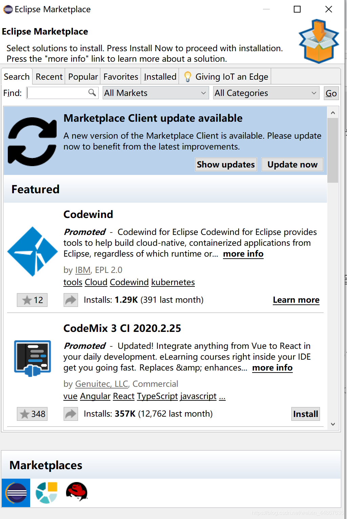Open the Genuitec, LLC author link

click(102, 384)
